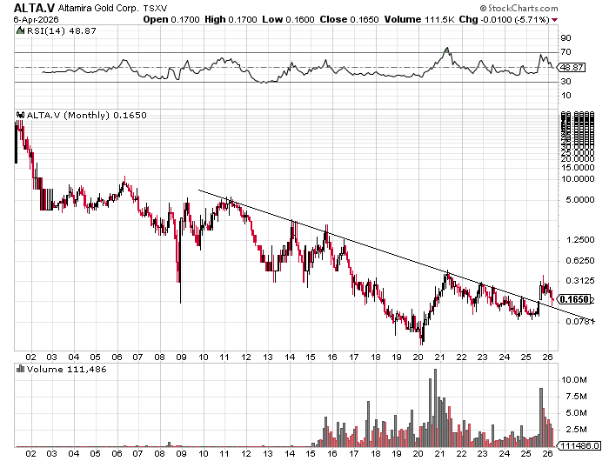Viewport: 609px width, 461px height.
Task: Click the Close 0.1650 value
Action: [x=349, y=19]
